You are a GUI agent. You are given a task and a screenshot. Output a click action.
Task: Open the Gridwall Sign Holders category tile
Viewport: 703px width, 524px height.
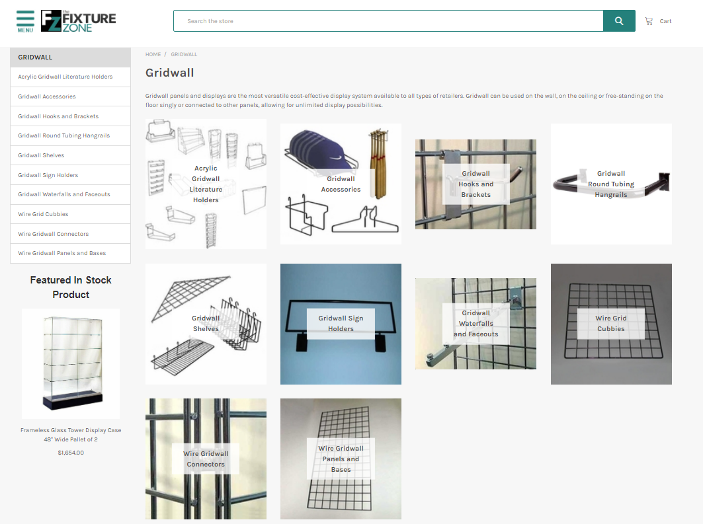(341, 323)
